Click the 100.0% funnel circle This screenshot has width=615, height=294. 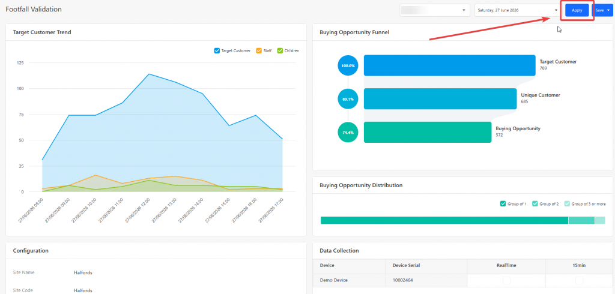pos(348,65)
